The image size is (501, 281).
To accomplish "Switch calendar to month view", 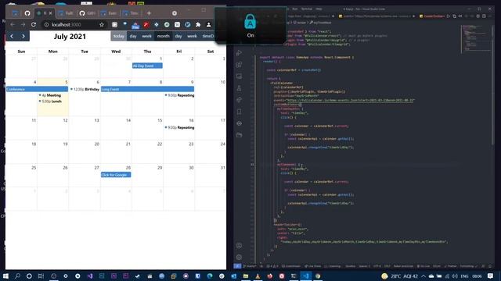I will (164, 36).
